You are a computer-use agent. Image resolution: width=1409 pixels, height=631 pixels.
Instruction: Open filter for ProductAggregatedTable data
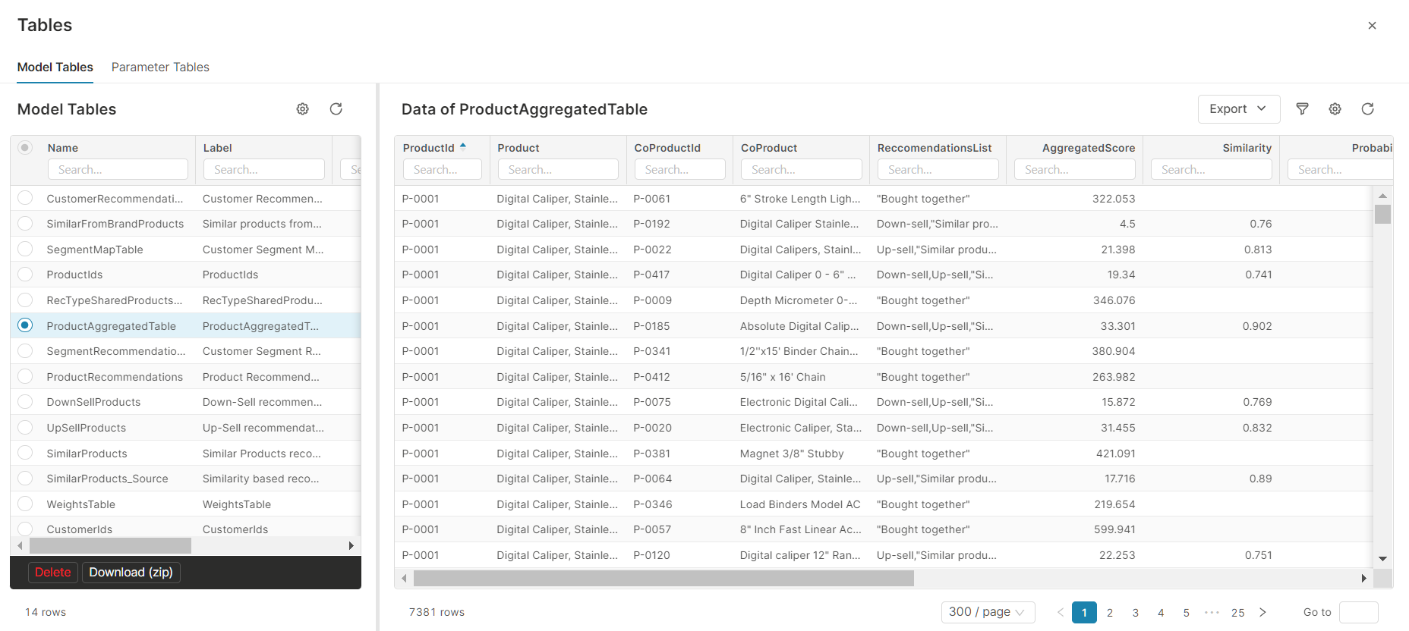click(x=1302, y=109)
